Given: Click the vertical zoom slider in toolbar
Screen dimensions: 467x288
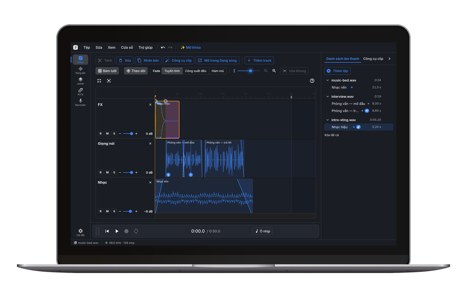Looking at the screenshot, I should pyautogui.click(x=248, y=71).
